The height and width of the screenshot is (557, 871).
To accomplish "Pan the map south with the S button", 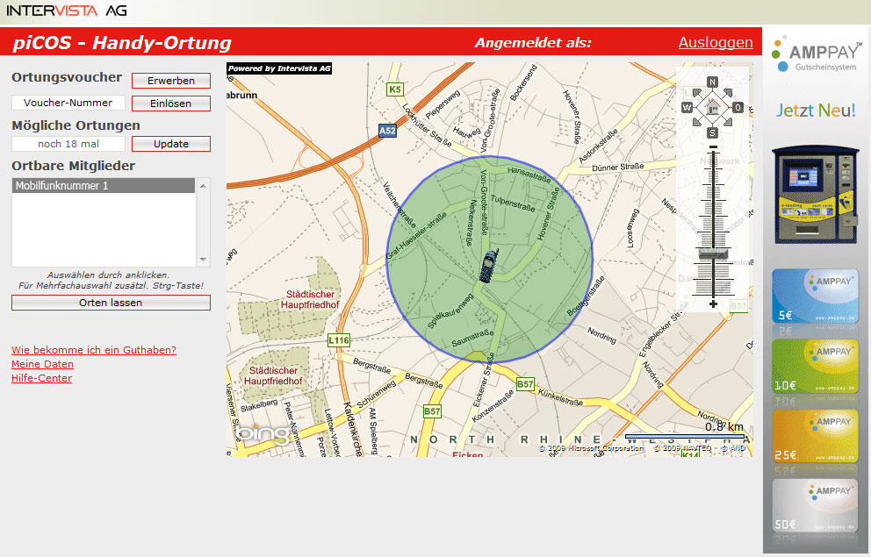I will pyautogui.click(x=712, y=132).
